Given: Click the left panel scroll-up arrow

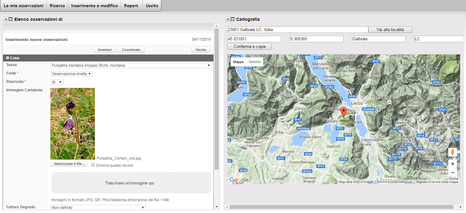Looking at the screenshot, I should [217, 26].
